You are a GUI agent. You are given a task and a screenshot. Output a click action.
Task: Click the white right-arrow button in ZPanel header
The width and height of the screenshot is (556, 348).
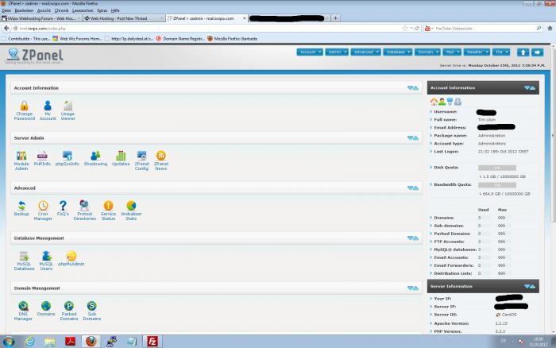(x=537, y=52)
